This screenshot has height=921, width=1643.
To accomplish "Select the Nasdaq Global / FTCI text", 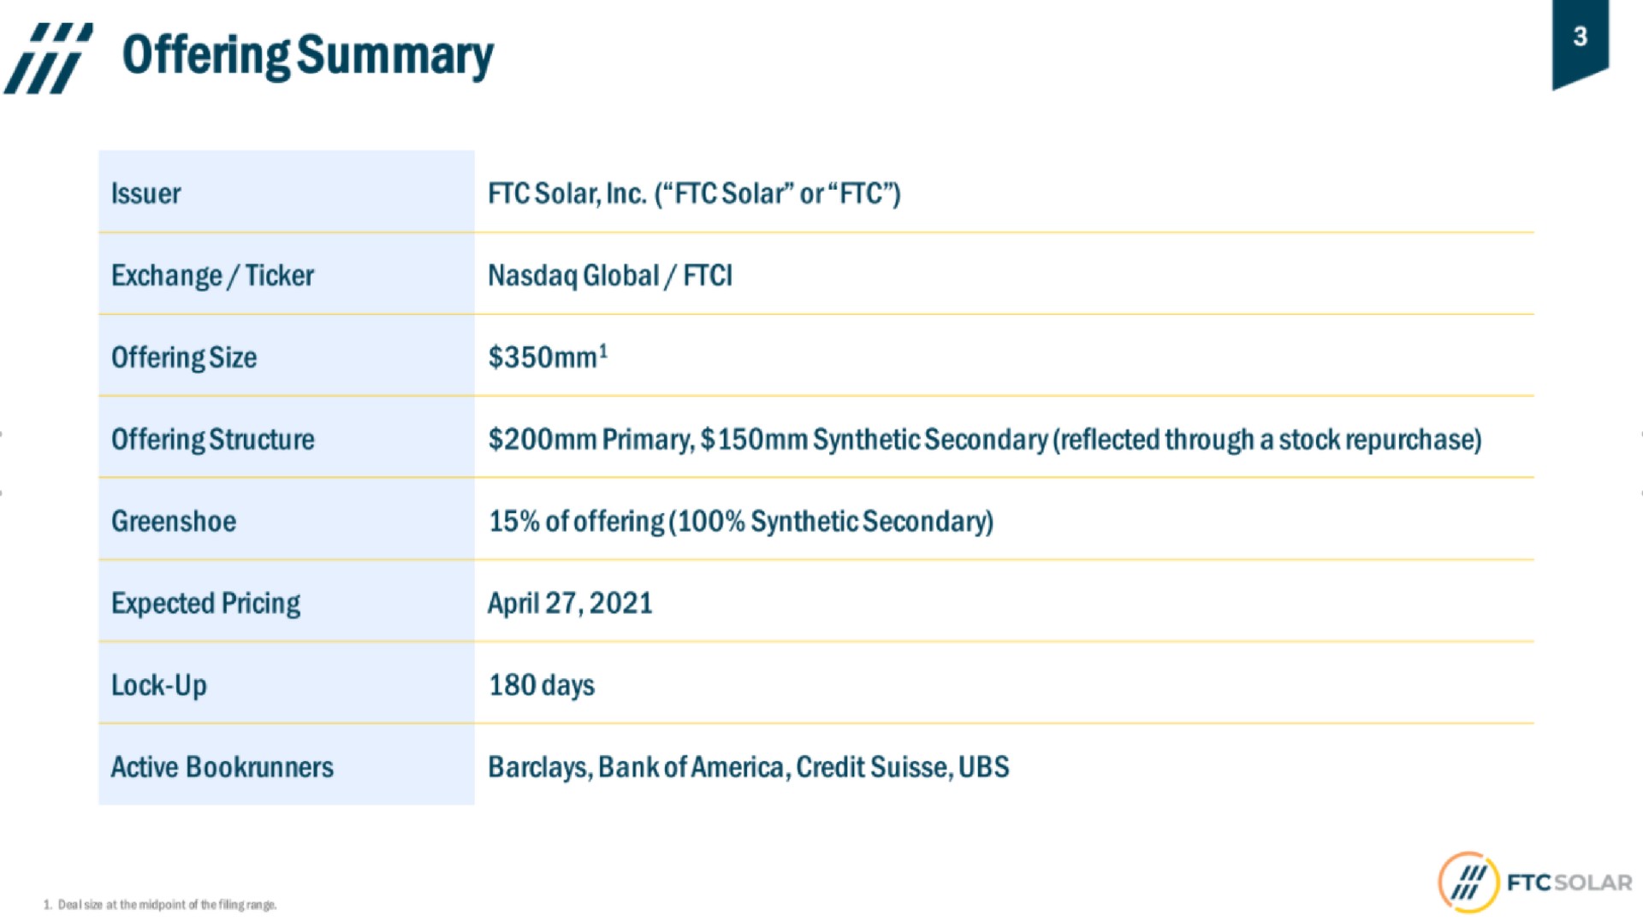I will click(610, 275).
